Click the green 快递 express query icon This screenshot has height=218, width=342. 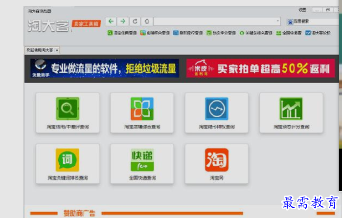(x=142, y=160)
